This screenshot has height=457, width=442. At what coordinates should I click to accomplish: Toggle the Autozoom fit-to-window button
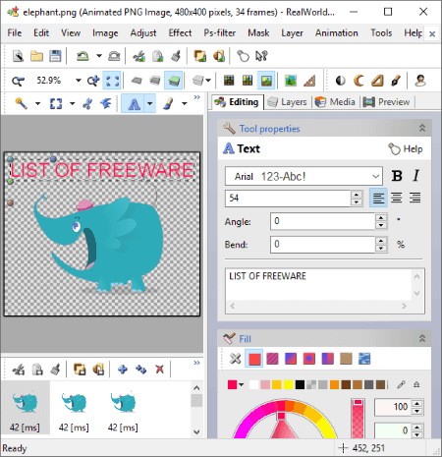pyautogui.click(x=112, y=81)
